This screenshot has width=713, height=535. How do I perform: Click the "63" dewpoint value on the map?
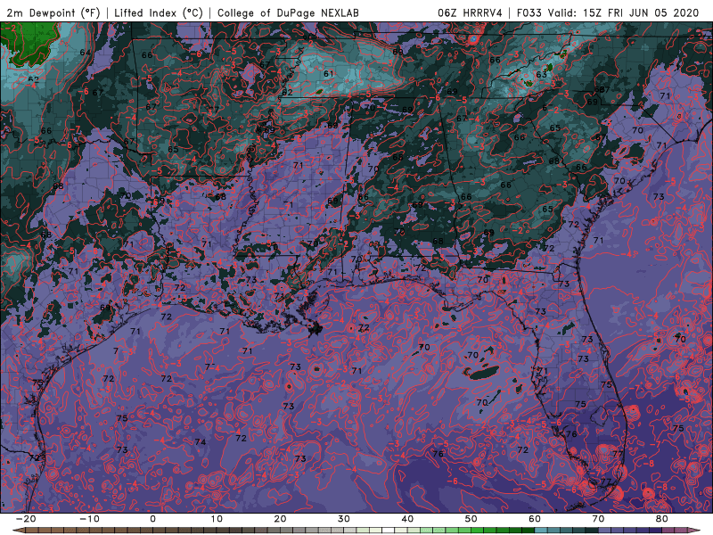pos(541,75)
